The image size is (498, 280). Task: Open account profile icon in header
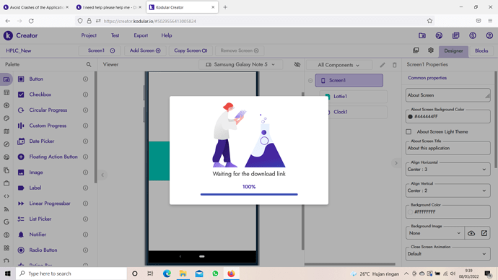pos(489,35)
